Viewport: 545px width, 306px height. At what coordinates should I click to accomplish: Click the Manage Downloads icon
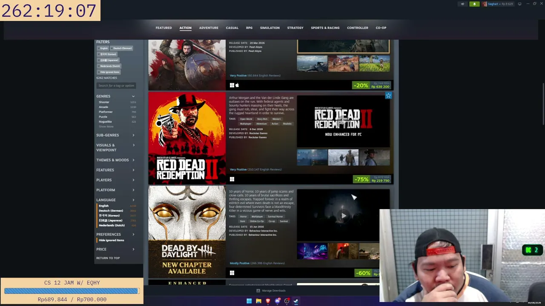258,291
